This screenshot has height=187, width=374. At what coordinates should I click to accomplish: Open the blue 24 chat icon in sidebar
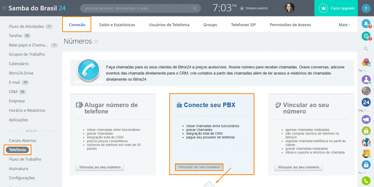(x=366, y=102)
